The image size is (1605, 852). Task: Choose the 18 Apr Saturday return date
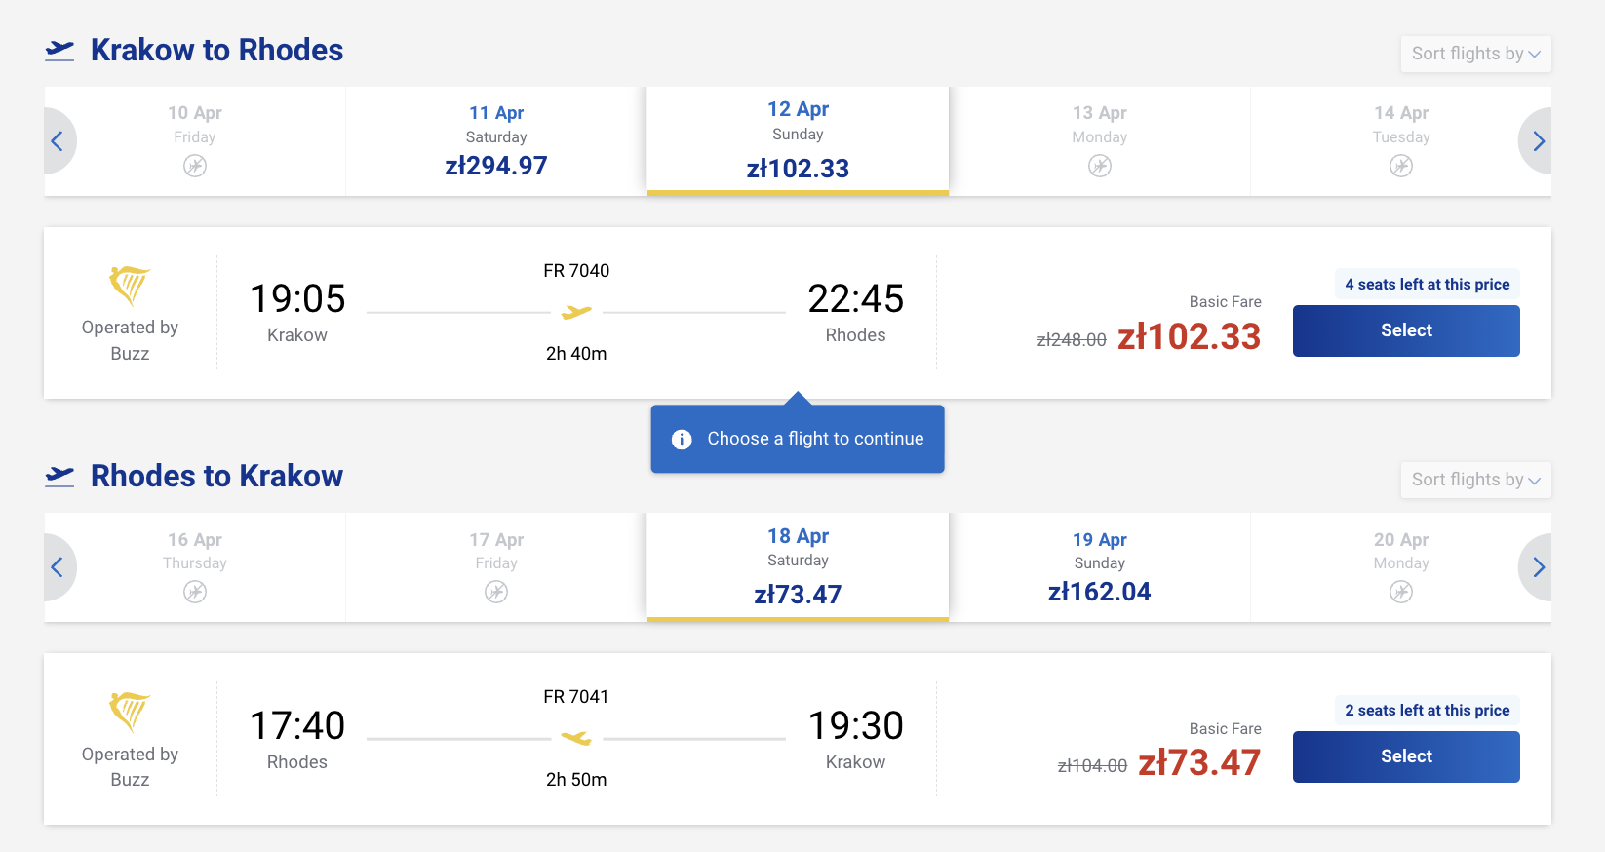coord(798,567)
